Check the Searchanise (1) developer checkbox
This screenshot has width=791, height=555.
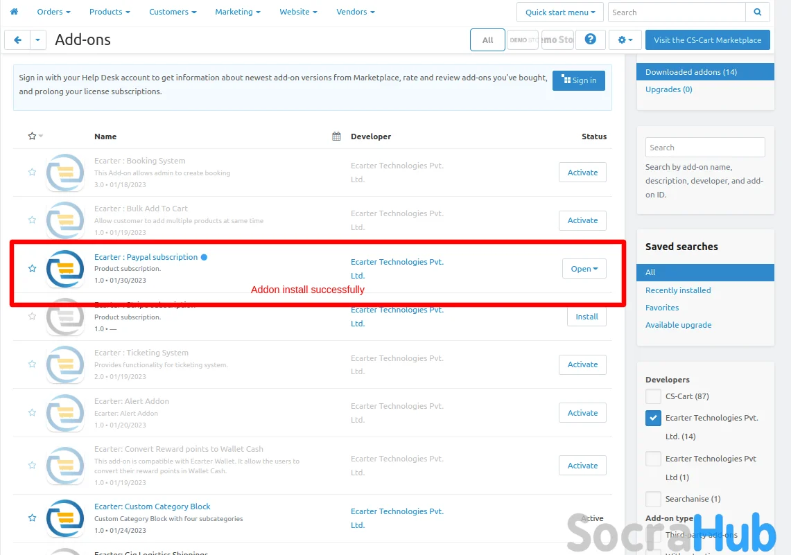tap(653, 499)
